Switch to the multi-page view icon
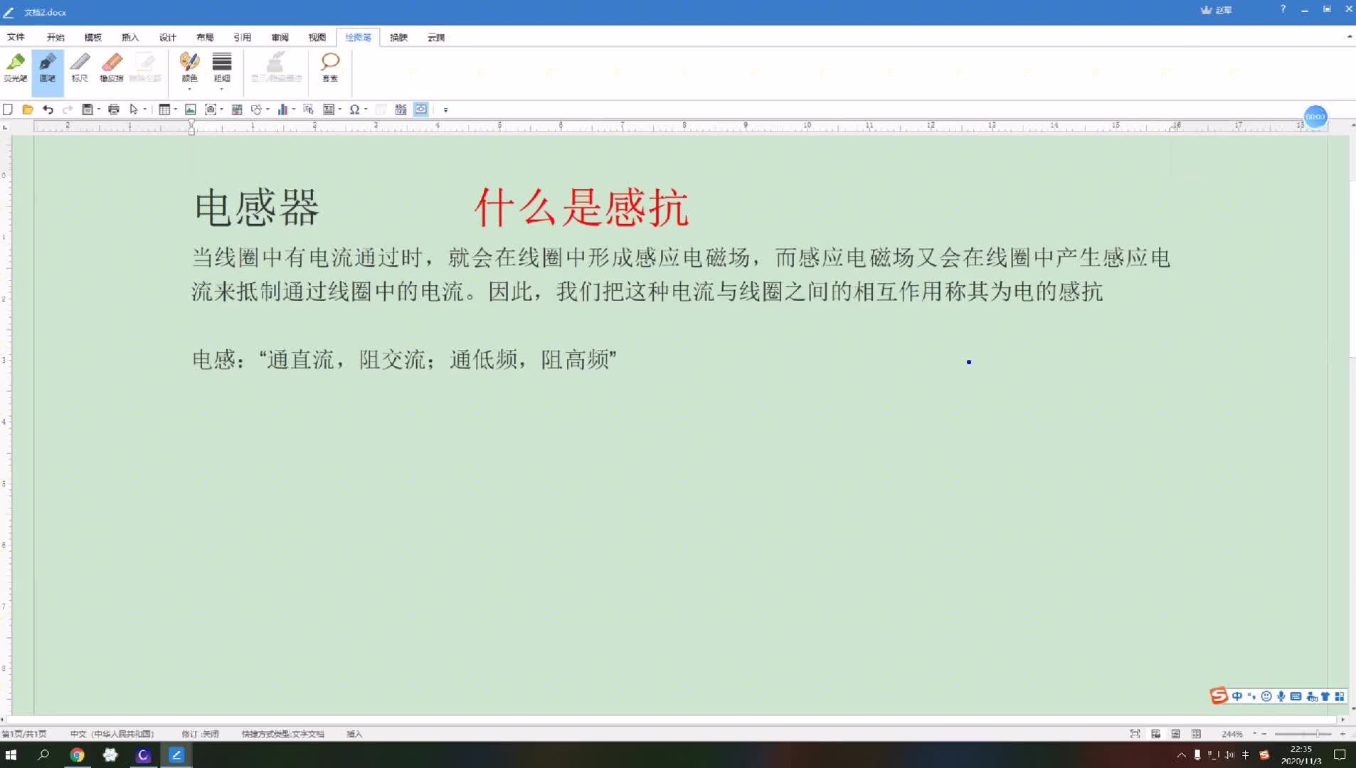1356x768 pixels. coord(1197,734)
